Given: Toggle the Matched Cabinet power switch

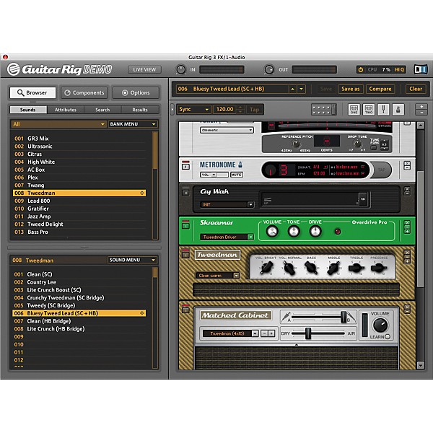Looking at the screenshot, I should tap(186, 310).
